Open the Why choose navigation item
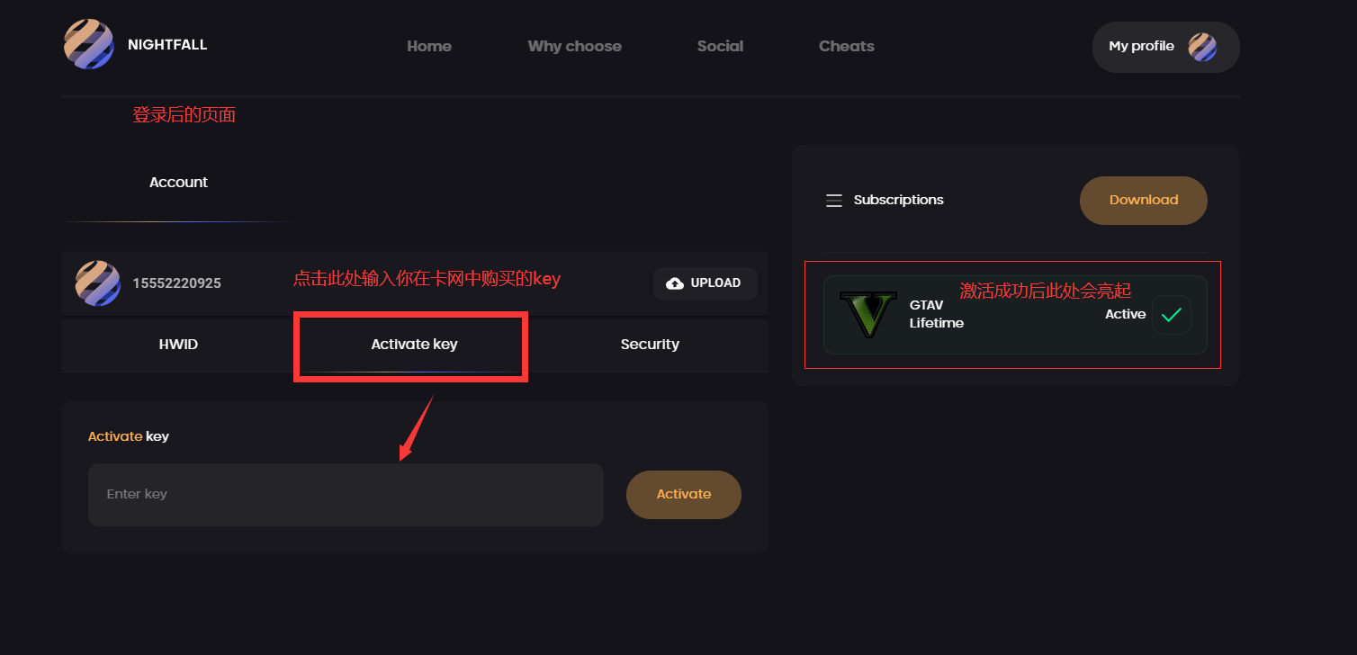Viewport: 1357px width, 655px height. coord(574,46)
